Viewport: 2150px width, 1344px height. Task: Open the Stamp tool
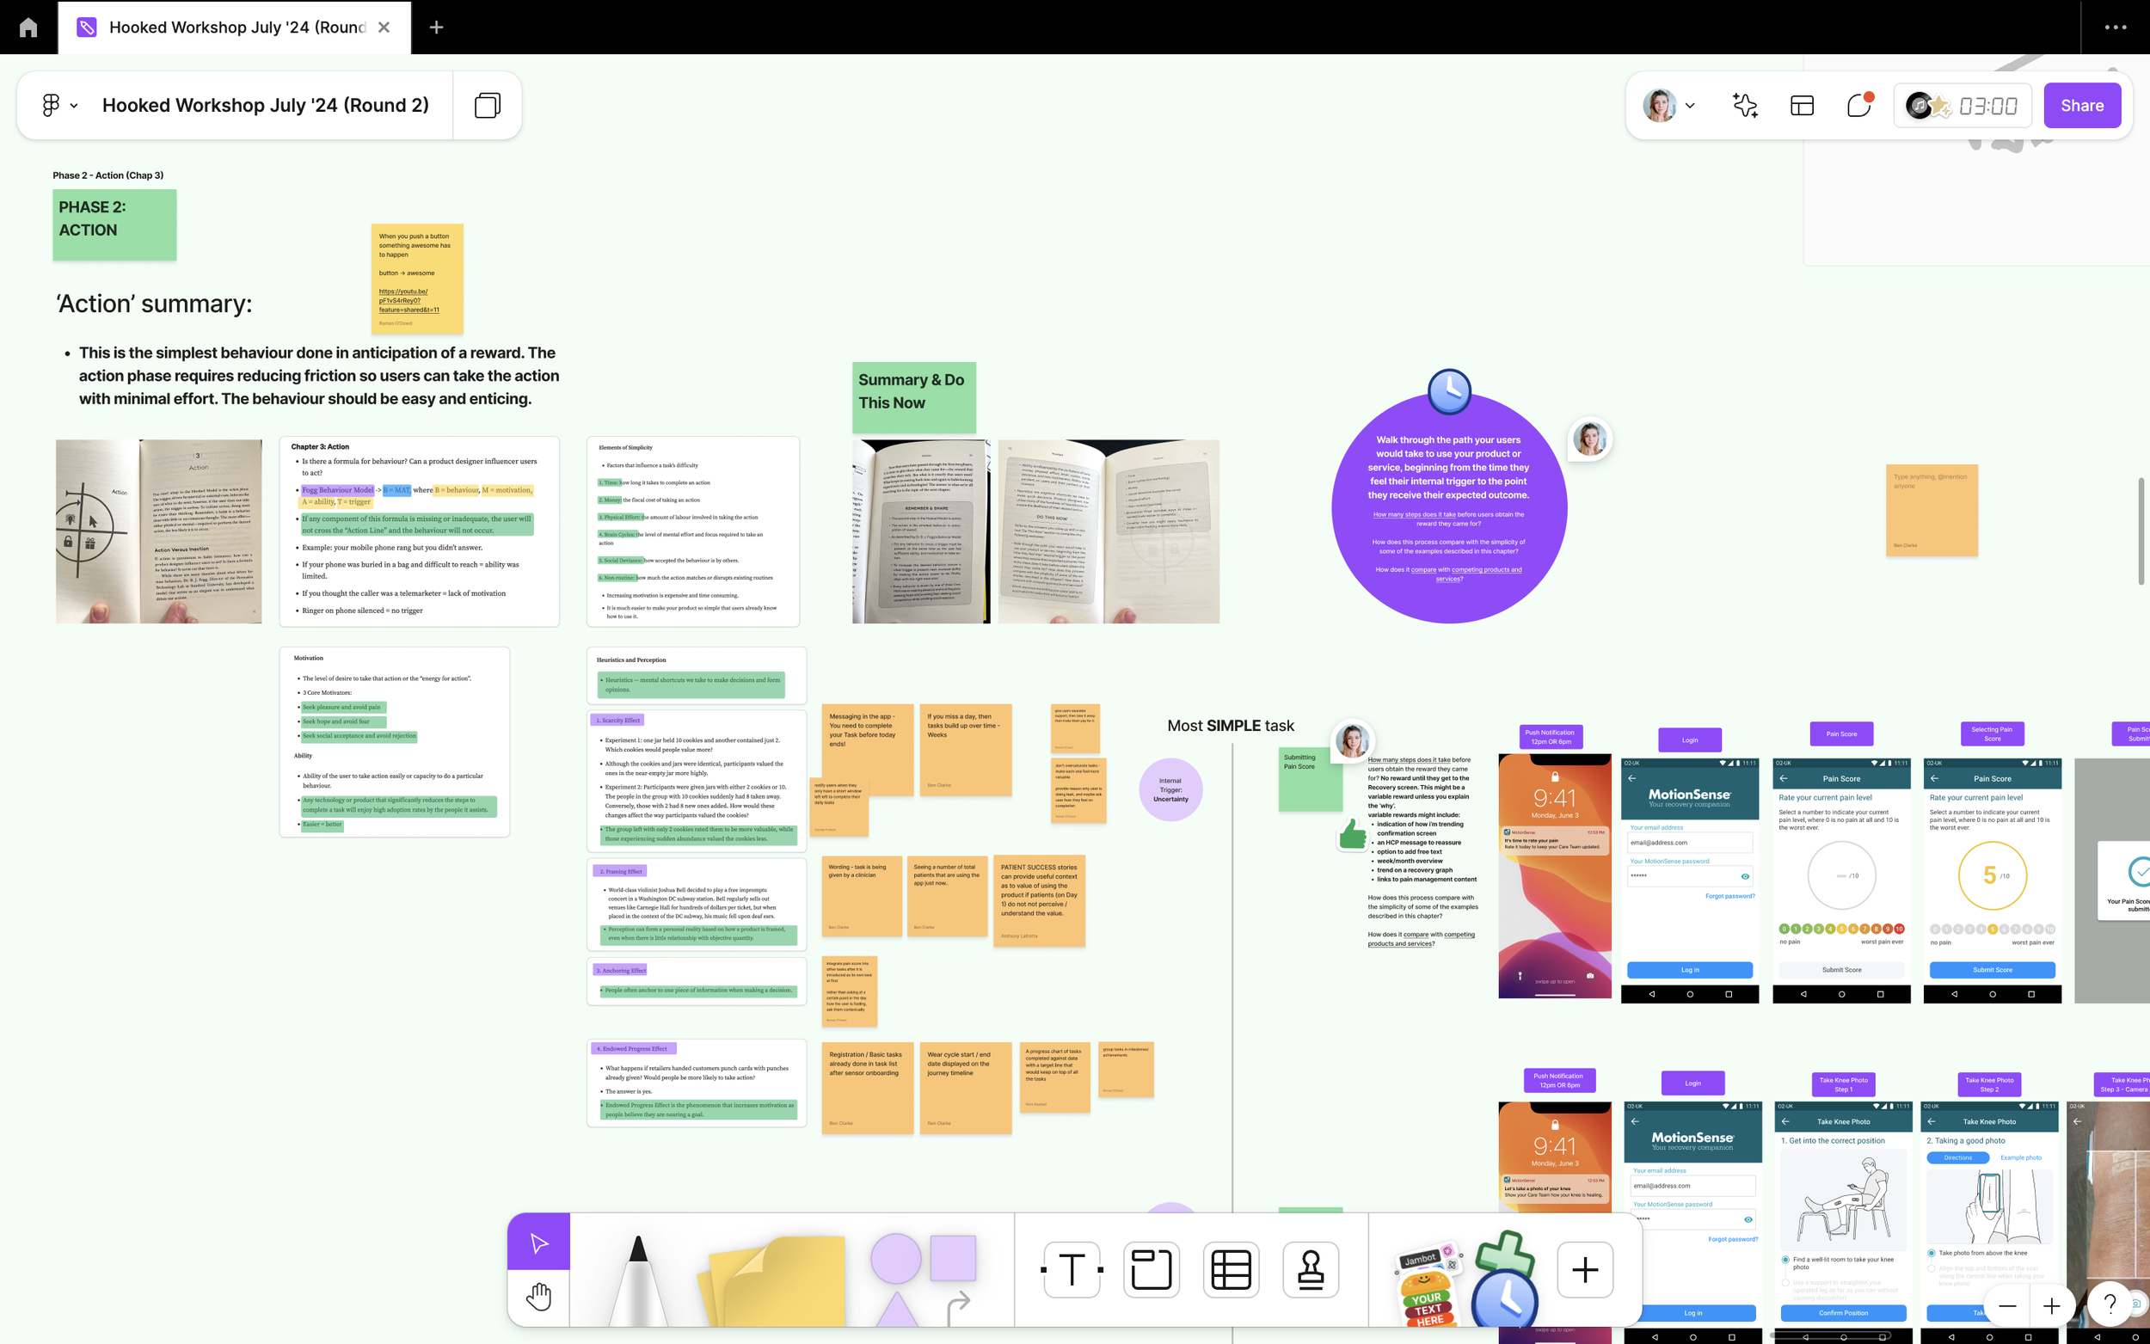pos(1310,1269)
